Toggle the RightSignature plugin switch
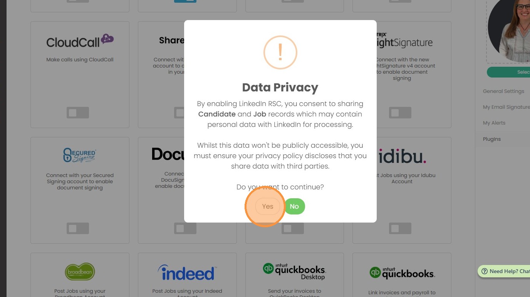Screen dimensions: 530x297 (400, 113)
